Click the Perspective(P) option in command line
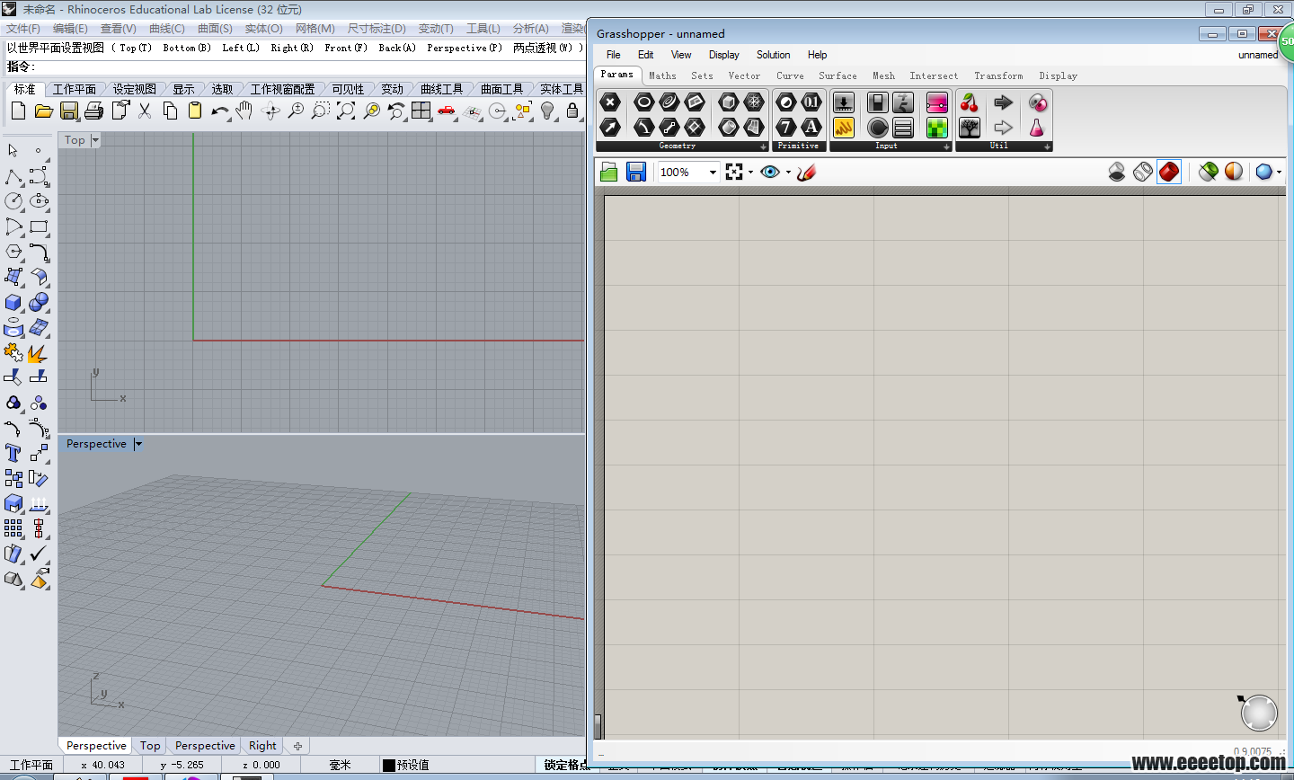This screenshot has width=1294, height=780. [465, 48]
